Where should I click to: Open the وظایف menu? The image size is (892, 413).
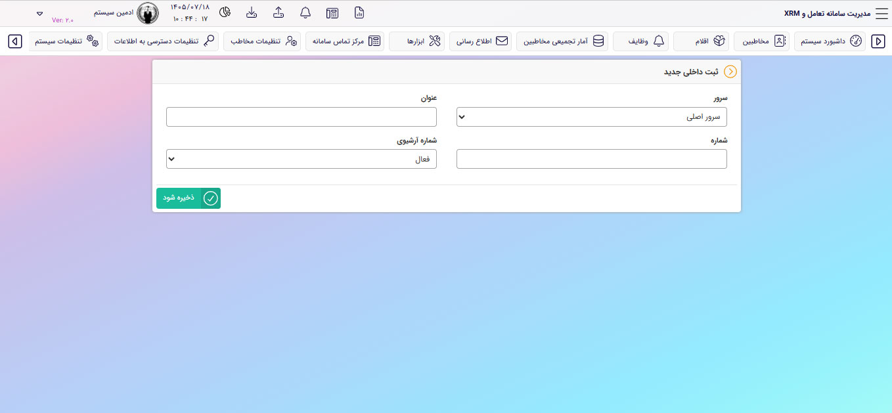click(x=640, y=41)
